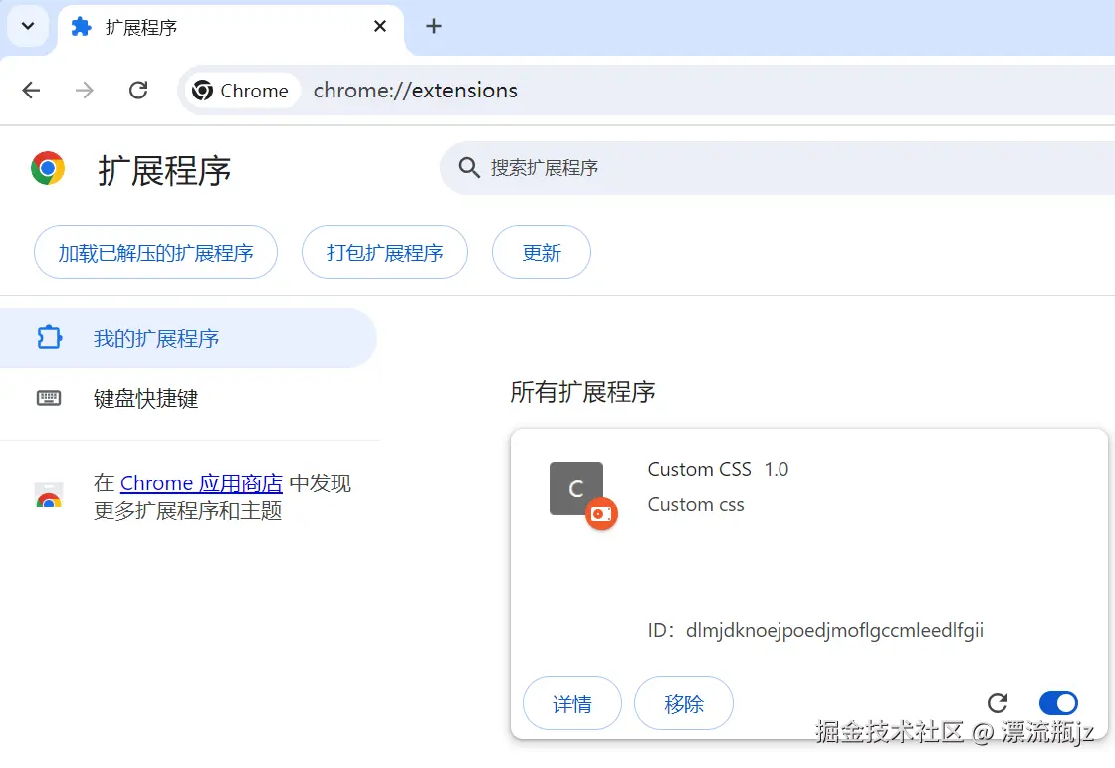This screenshot has width=1115, height=768.
Task: Click the Custom CSS extension name
Action: pos(699,469)
